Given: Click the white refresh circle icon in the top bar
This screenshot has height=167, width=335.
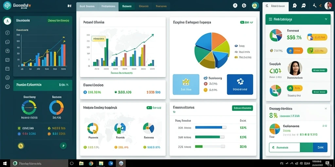Looking at the screenshot, I should [244, 6].
